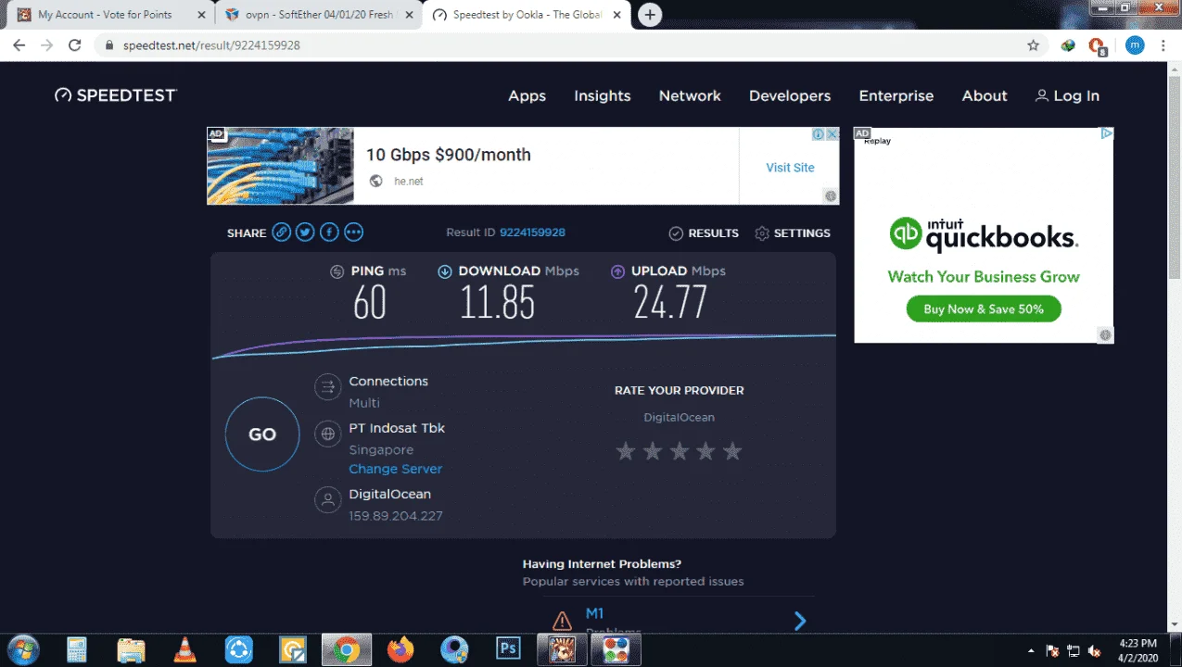Start test with the GO button
The width and height of the screenshot is (1182, 667).
tap(262, 434)
